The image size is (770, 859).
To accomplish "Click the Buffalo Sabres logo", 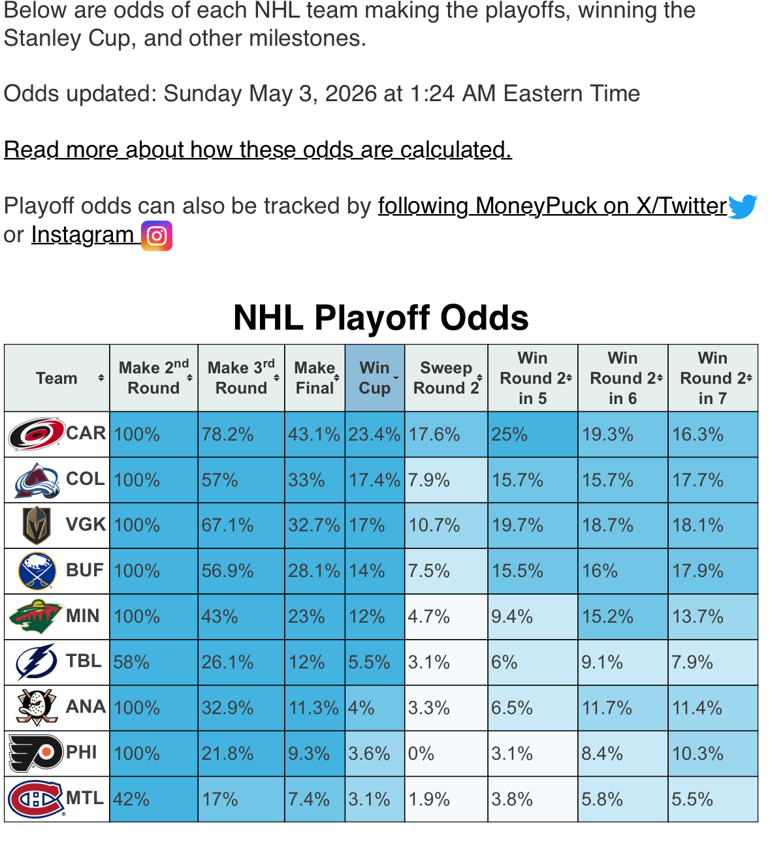I will [x=37, y=571].
